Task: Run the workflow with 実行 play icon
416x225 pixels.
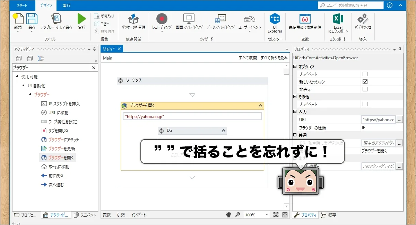Action: pos(82,19)
